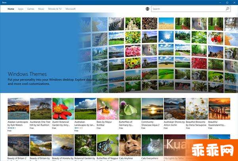The width and height of the screenshot is (238, 161).
Task: Open Australian Landscapes theme thumbnail
Action: pos(85,109)
